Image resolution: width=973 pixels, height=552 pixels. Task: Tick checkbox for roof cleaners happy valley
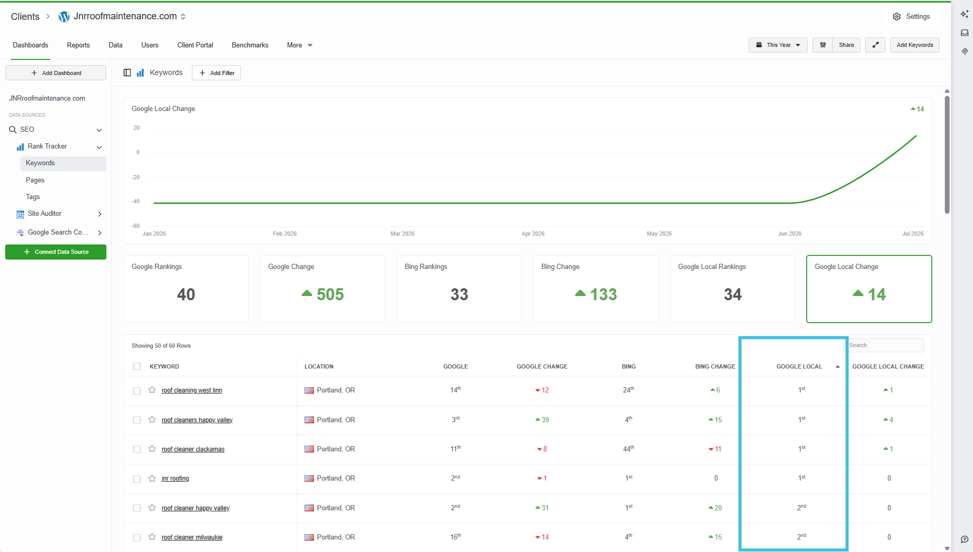[x=137, y=420]
